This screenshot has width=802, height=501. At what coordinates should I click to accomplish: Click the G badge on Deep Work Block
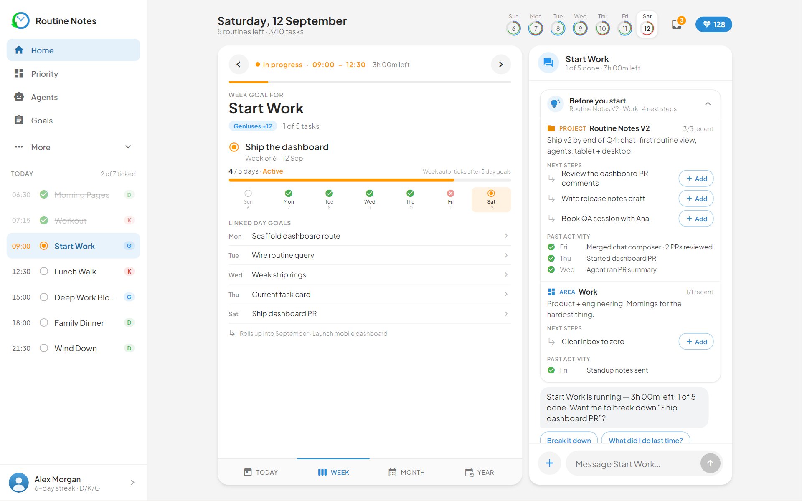[x=129, y=297]
